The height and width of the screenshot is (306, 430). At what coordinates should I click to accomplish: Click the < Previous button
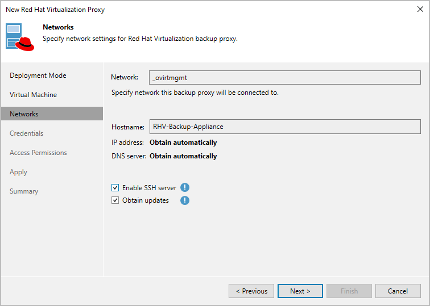click(x=251, y=291)
